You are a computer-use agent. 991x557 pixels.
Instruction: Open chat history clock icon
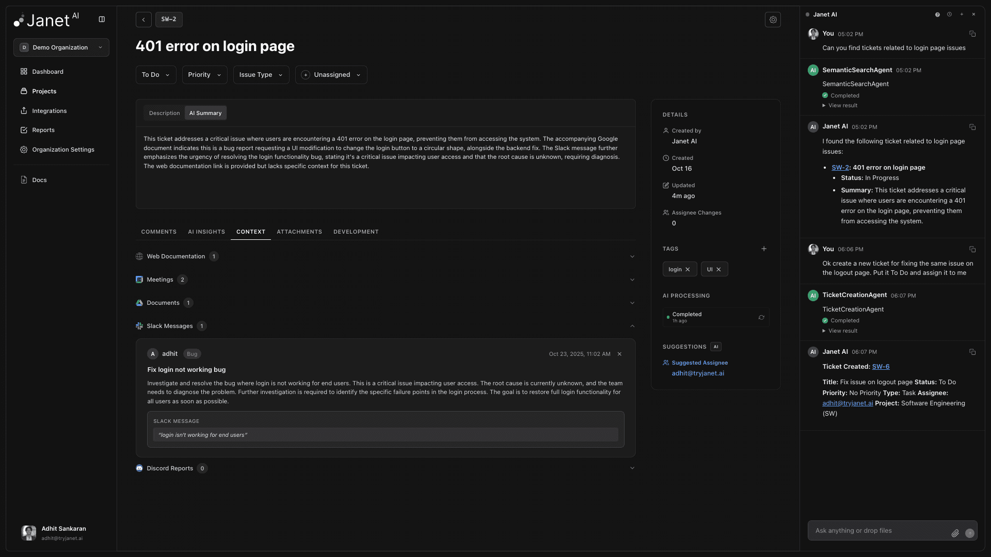[x=949, y=14]
